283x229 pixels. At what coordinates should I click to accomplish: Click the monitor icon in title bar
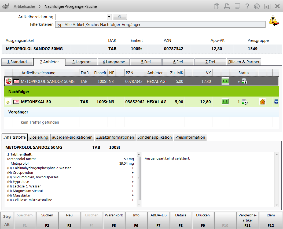click(x=237, y=6)
